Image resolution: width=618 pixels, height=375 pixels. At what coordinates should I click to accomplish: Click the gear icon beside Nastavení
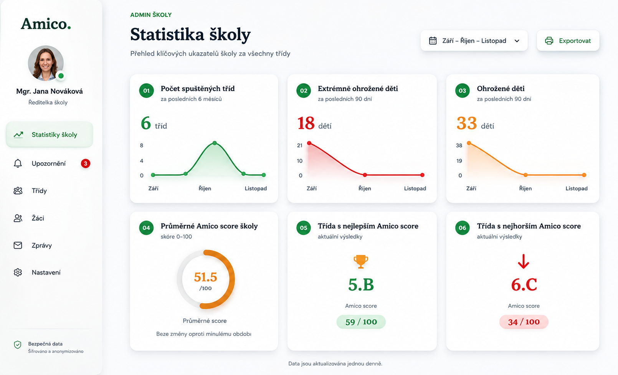18,273
